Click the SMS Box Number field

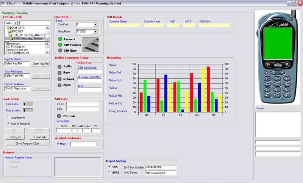pyautogui.click(x=161, y=167)
